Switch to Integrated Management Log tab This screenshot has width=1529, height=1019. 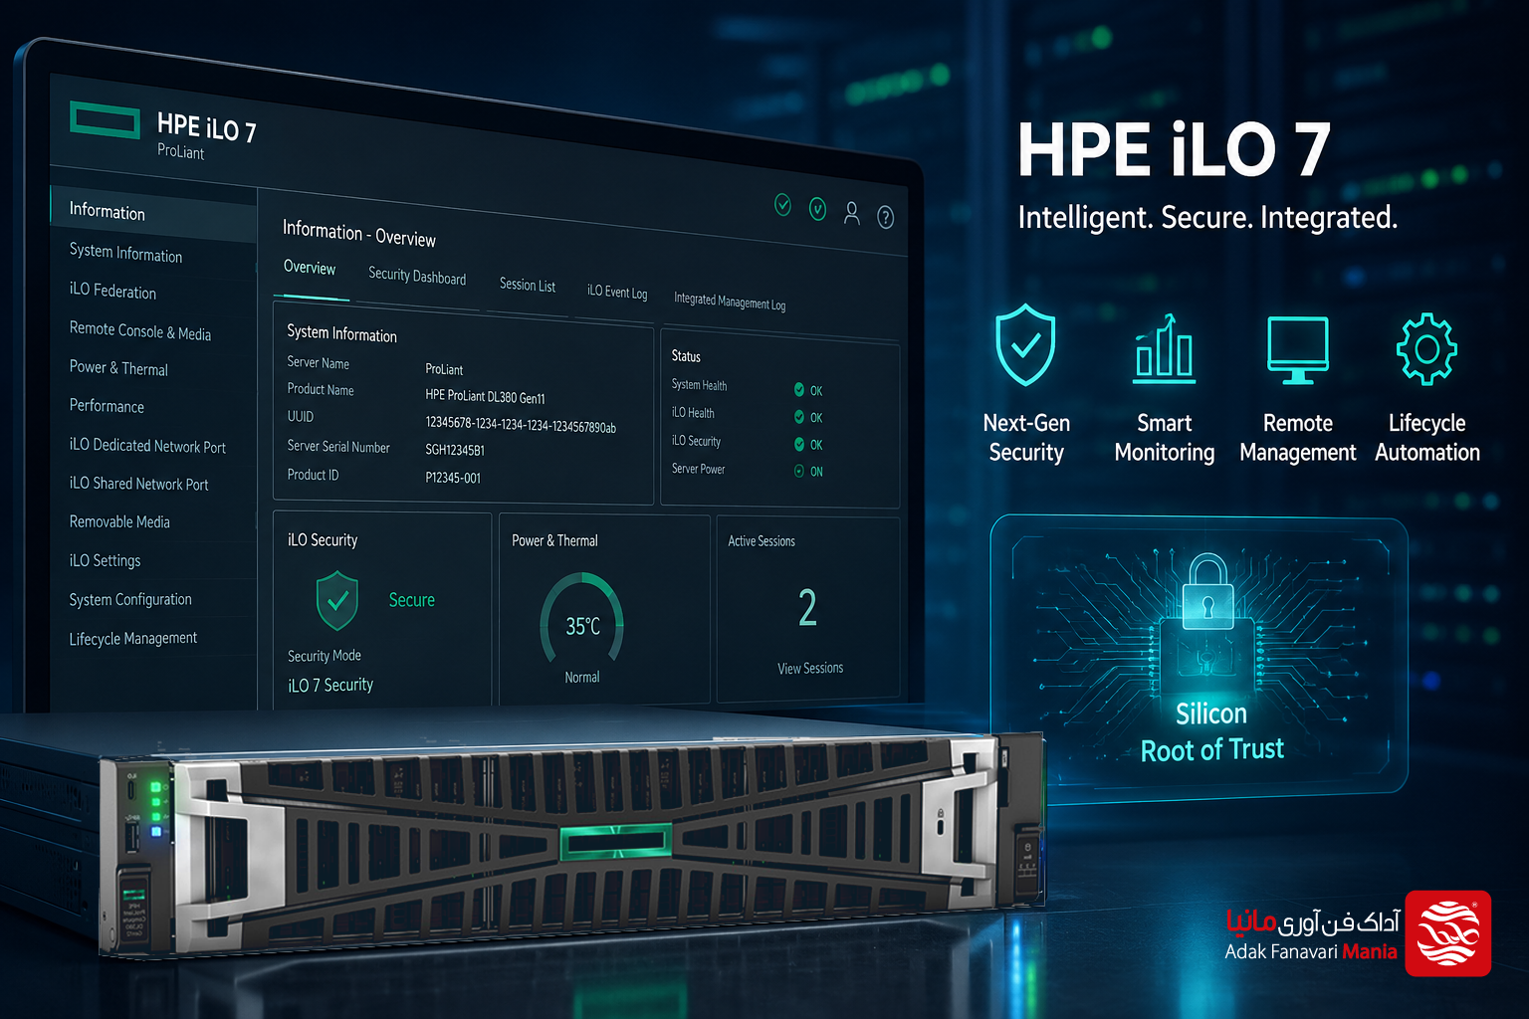pos(730,301)
